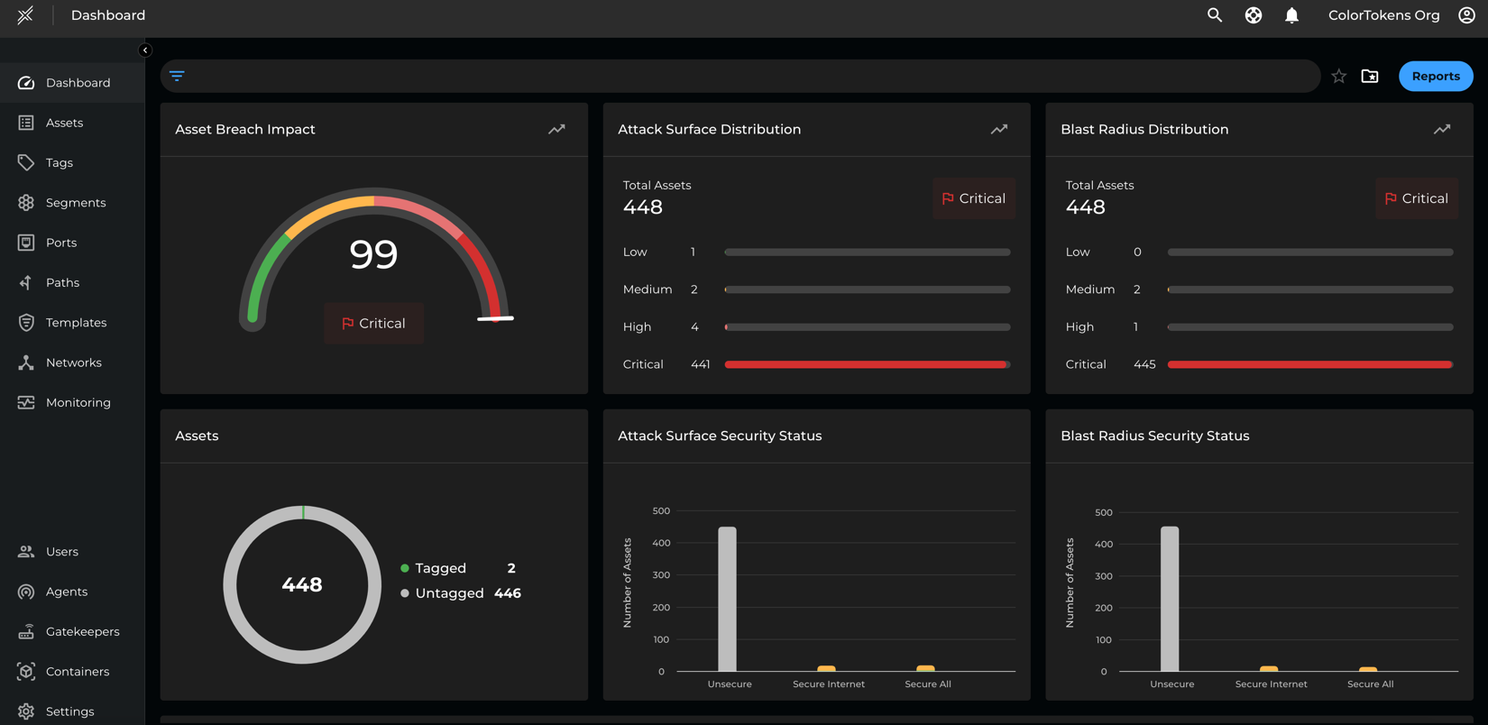Click the dashboard filter search field
The image size is (1488, 725).
[749, 77]
